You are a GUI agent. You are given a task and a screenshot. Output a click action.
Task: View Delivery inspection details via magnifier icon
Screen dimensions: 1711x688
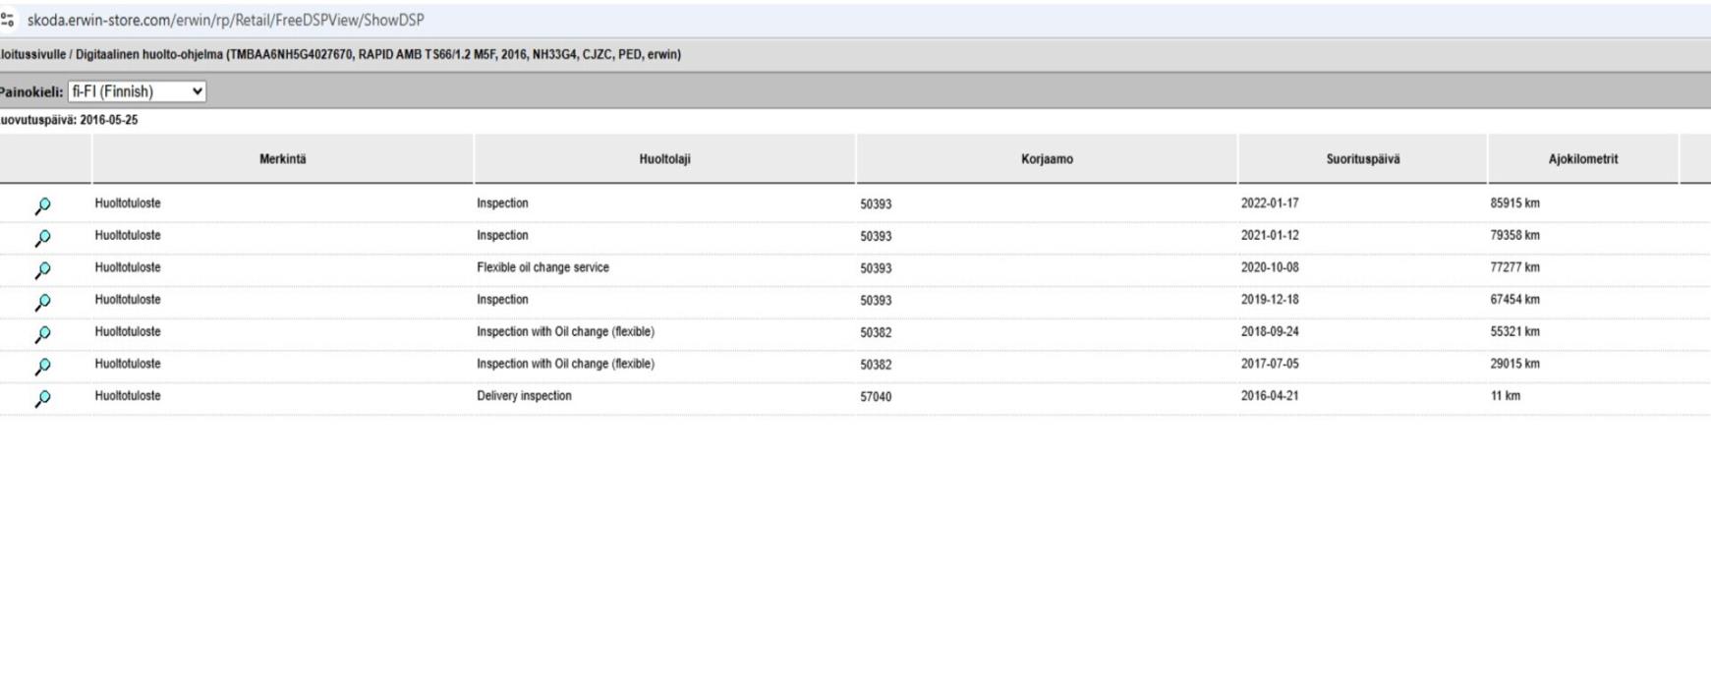[42, 398]
